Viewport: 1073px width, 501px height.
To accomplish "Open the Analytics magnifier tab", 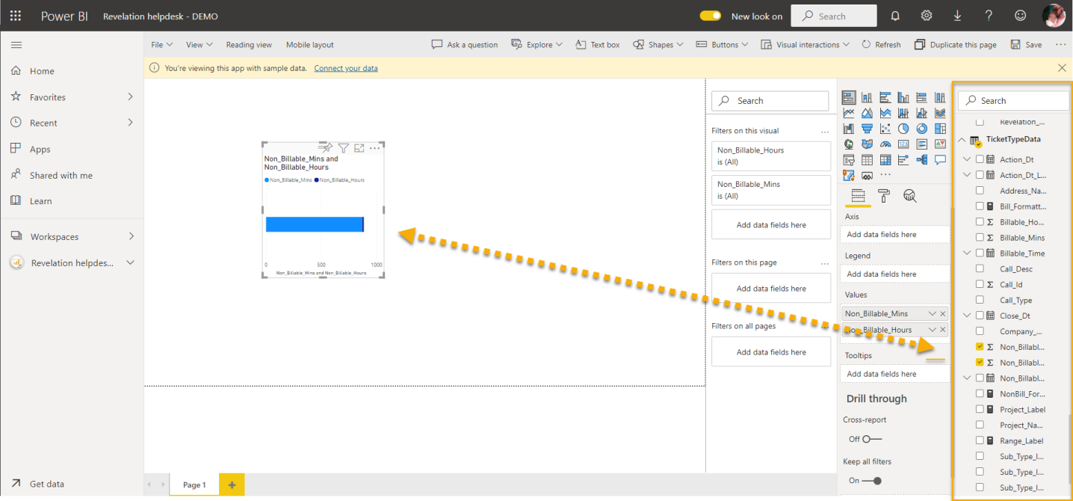I will [910, 196].
